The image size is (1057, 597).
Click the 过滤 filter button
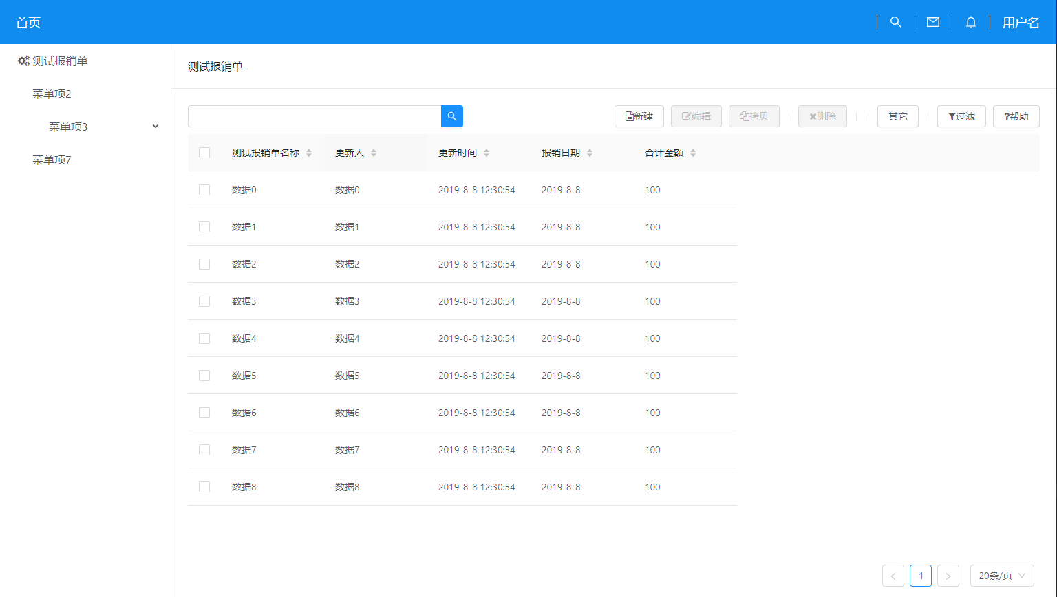coord(961,116)
